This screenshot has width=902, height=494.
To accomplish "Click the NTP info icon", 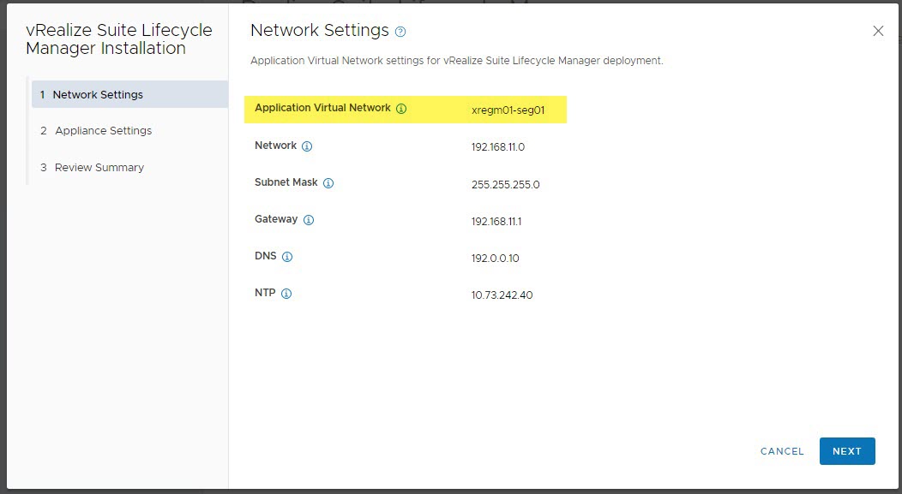I will (x=286, y=294).
